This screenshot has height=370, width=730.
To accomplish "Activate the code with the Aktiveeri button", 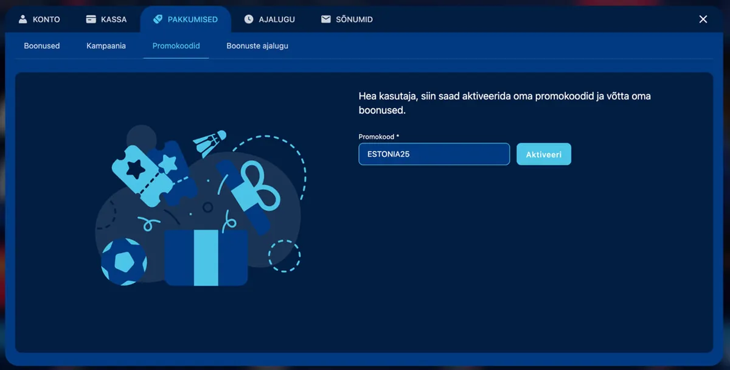I will tap(544, 154).
